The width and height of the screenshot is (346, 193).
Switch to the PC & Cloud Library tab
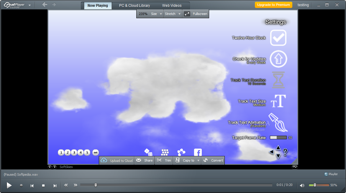[x=135, y=6]
